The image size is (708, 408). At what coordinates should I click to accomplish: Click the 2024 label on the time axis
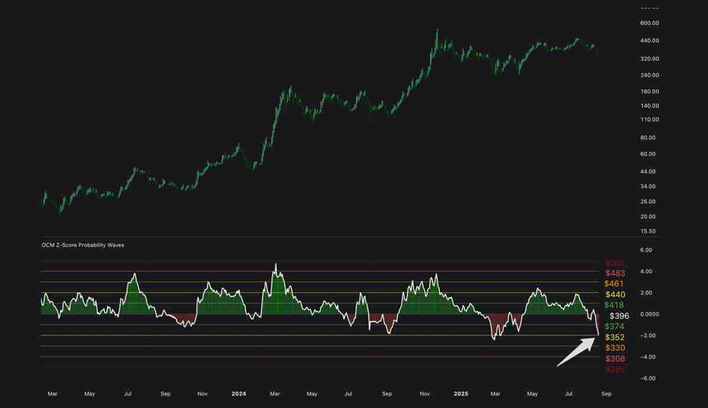tap(238, 393)
